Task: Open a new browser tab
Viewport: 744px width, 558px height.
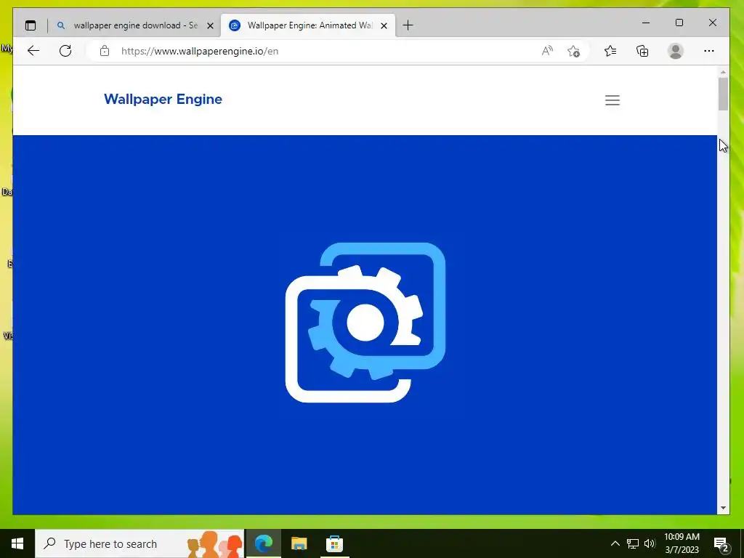Action: pos(408,25)
